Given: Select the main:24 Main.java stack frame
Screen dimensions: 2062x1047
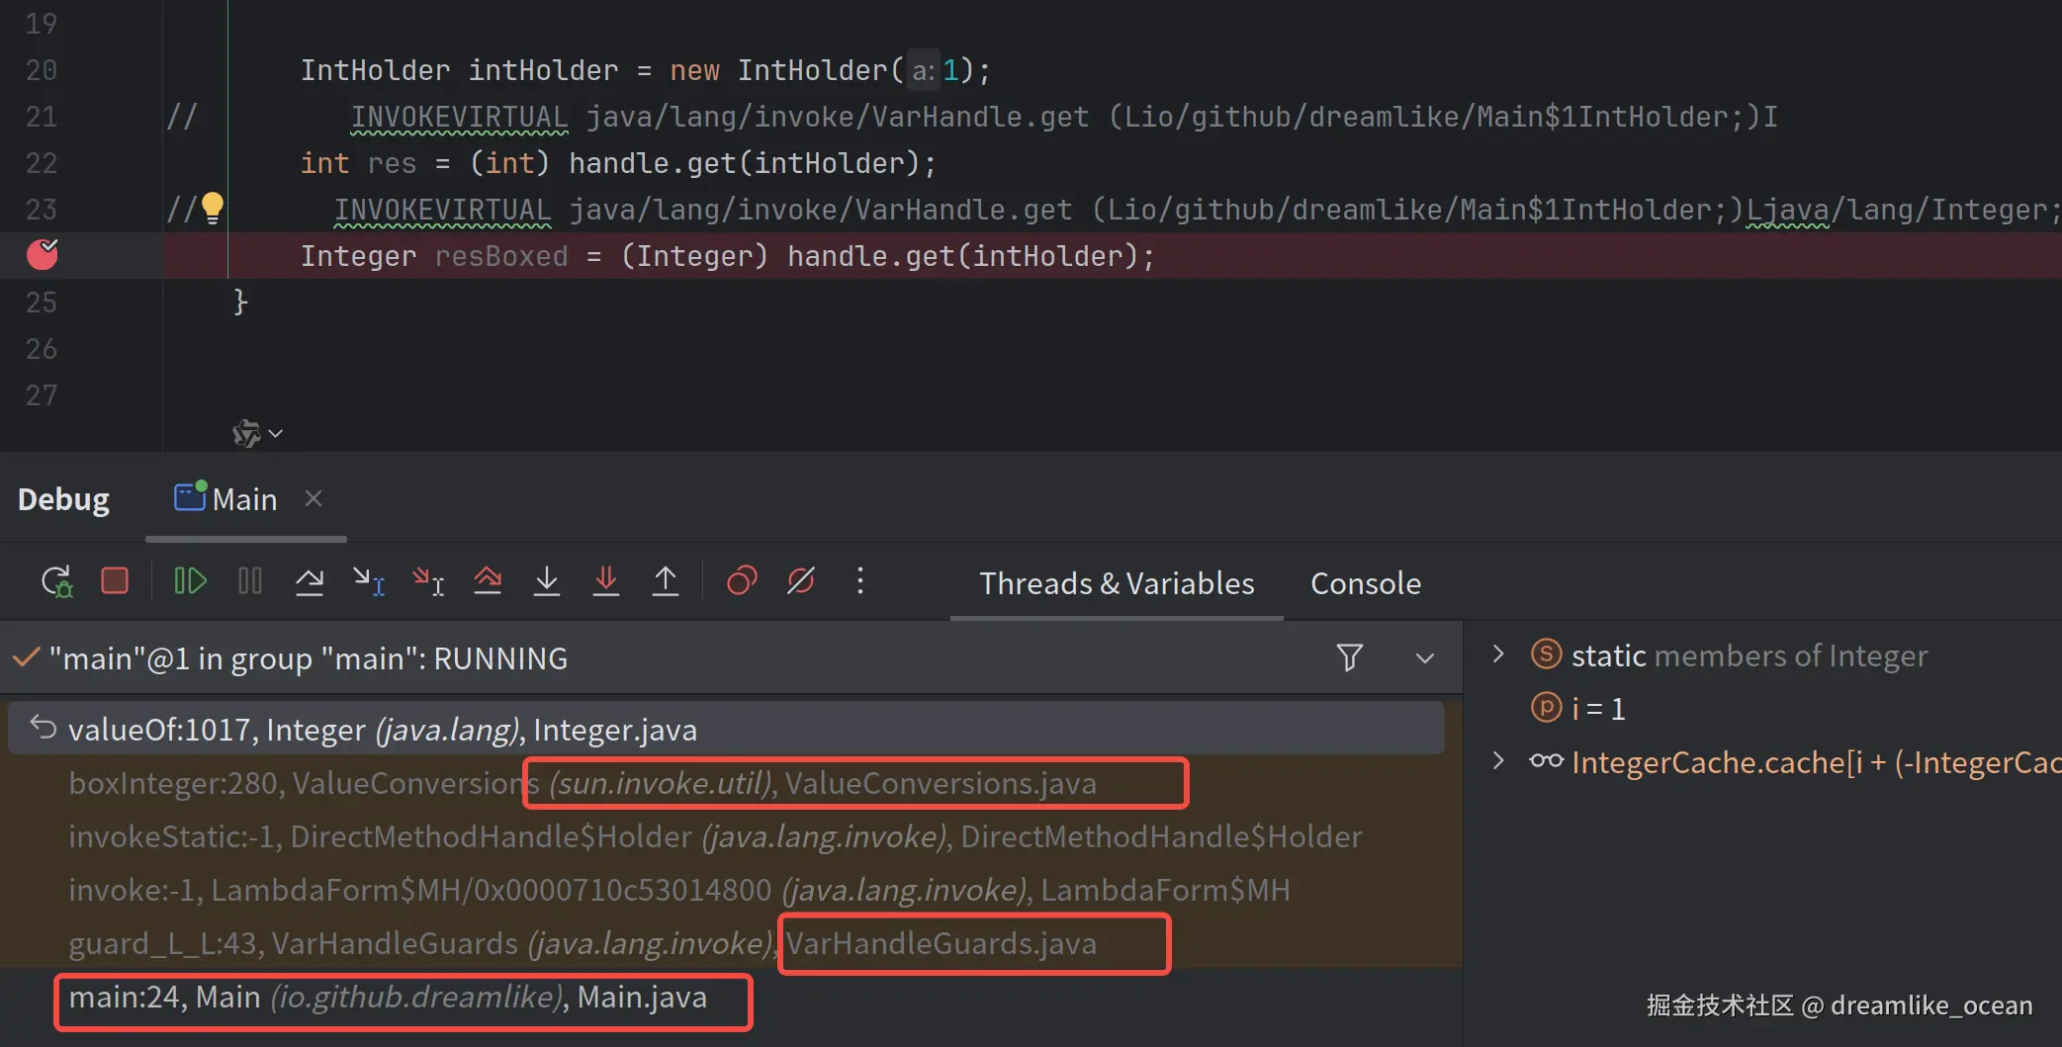Looking at the screenshot, I should point(388,998).
